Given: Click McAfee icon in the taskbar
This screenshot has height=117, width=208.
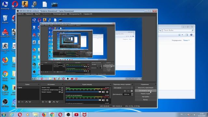Looking at the screenshot, I should tap(84, 115).
